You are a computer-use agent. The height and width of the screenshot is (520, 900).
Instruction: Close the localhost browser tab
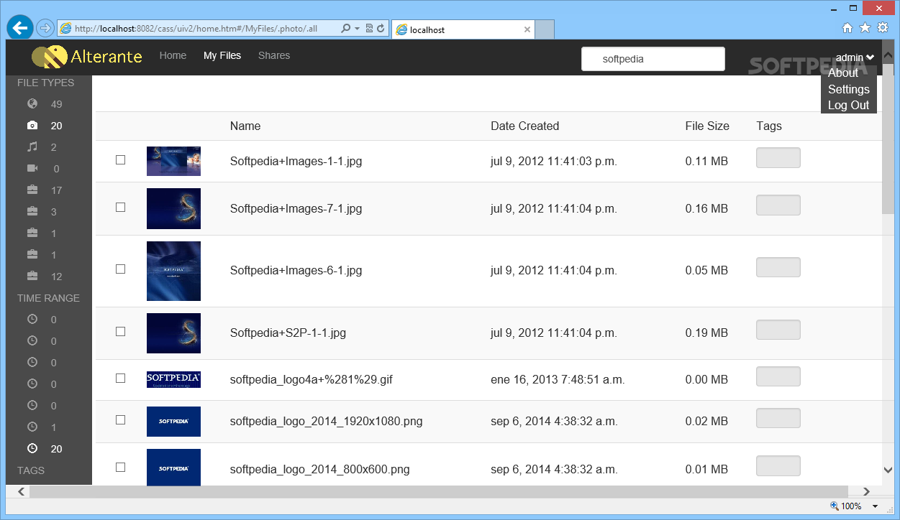coord(527,29)
